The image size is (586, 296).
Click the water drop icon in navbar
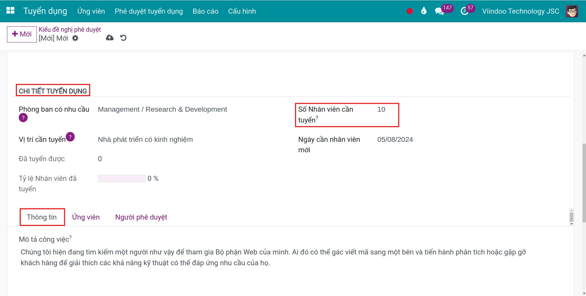(x=424, y=11)
